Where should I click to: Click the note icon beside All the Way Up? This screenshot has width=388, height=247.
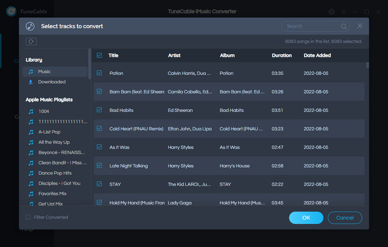coord(31,142)
